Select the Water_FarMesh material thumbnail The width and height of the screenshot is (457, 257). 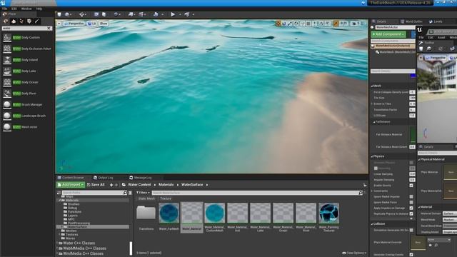click(169, 213)
